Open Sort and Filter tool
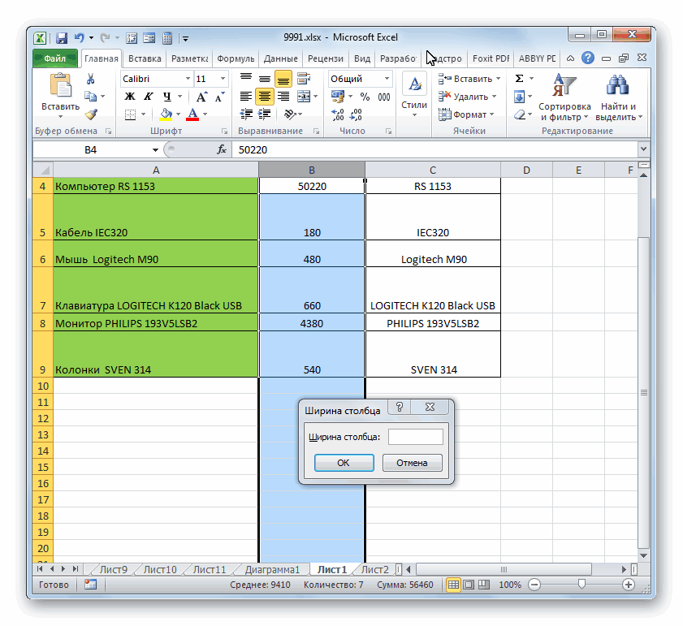The image size is (683, 626). pyautogui.click(x=564, y=97)
